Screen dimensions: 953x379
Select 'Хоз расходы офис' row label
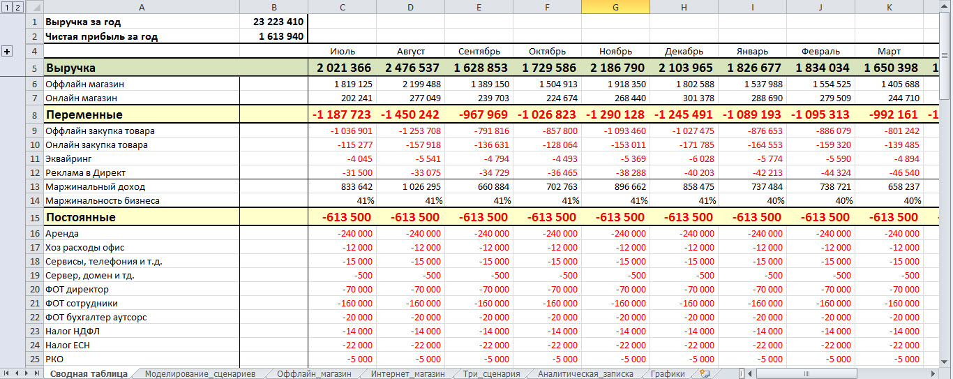pyautogui.click(x=142, y=247)
